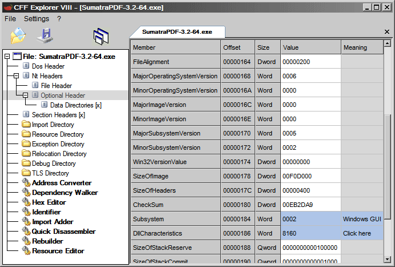
Task: Edit the CheckSum value 00EB2DA9
Action: 311,205
